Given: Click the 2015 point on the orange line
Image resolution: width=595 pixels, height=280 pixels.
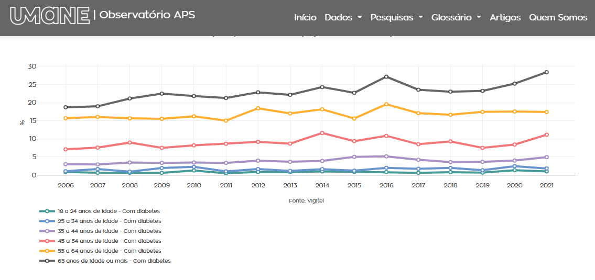Looking at the screenshot, I should [354, 119].
